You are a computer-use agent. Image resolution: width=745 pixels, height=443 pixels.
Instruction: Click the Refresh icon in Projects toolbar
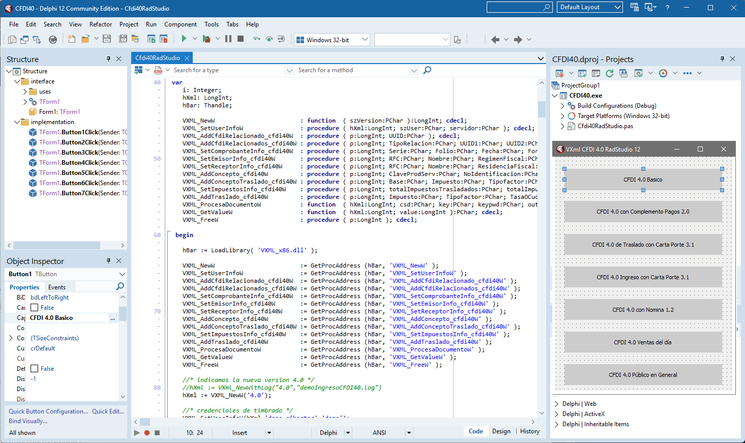[x=609, y=73]
